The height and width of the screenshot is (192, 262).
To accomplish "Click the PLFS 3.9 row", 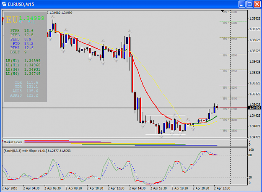I will 21,39.
